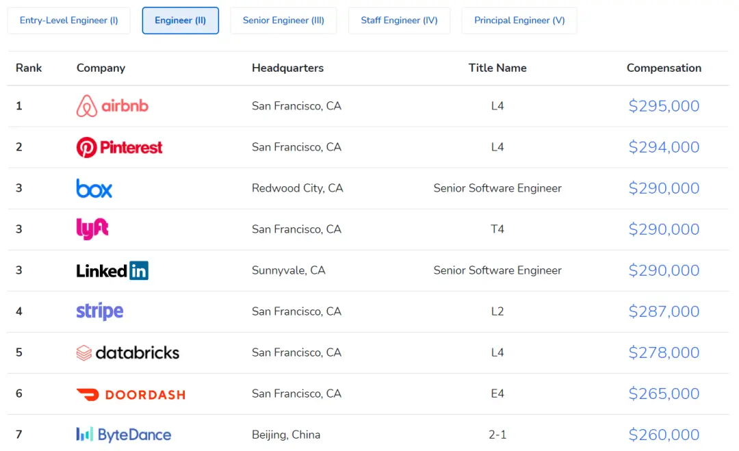
Task: Switch to Entry-Level Engineer (I) tab
Action: click(69, 21)
